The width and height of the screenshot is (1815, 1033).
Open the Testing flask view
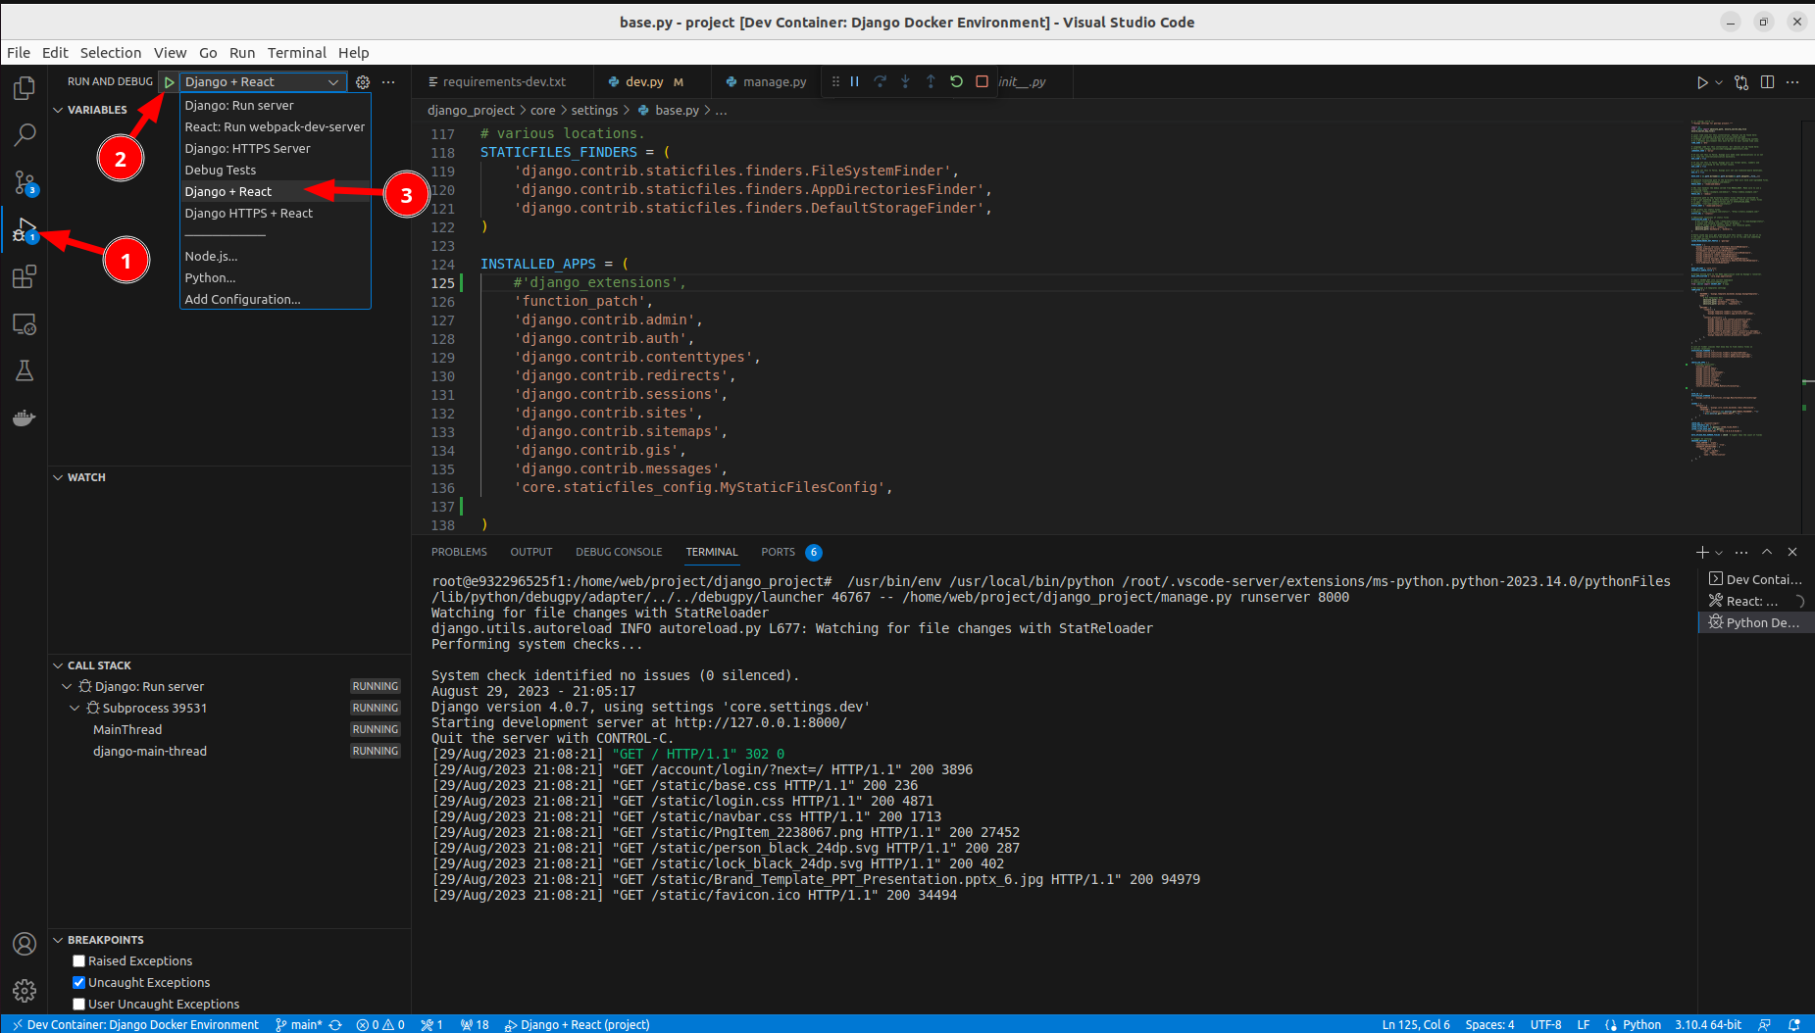[x=25, y=370]
